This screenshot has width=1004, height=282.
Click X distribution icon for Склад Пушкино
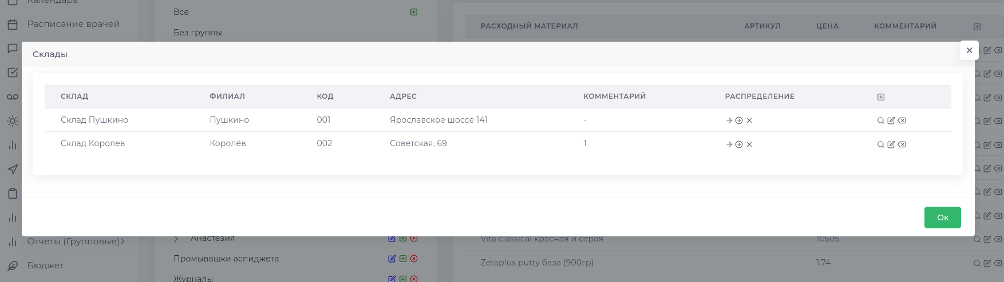click(x=749, y=120)
